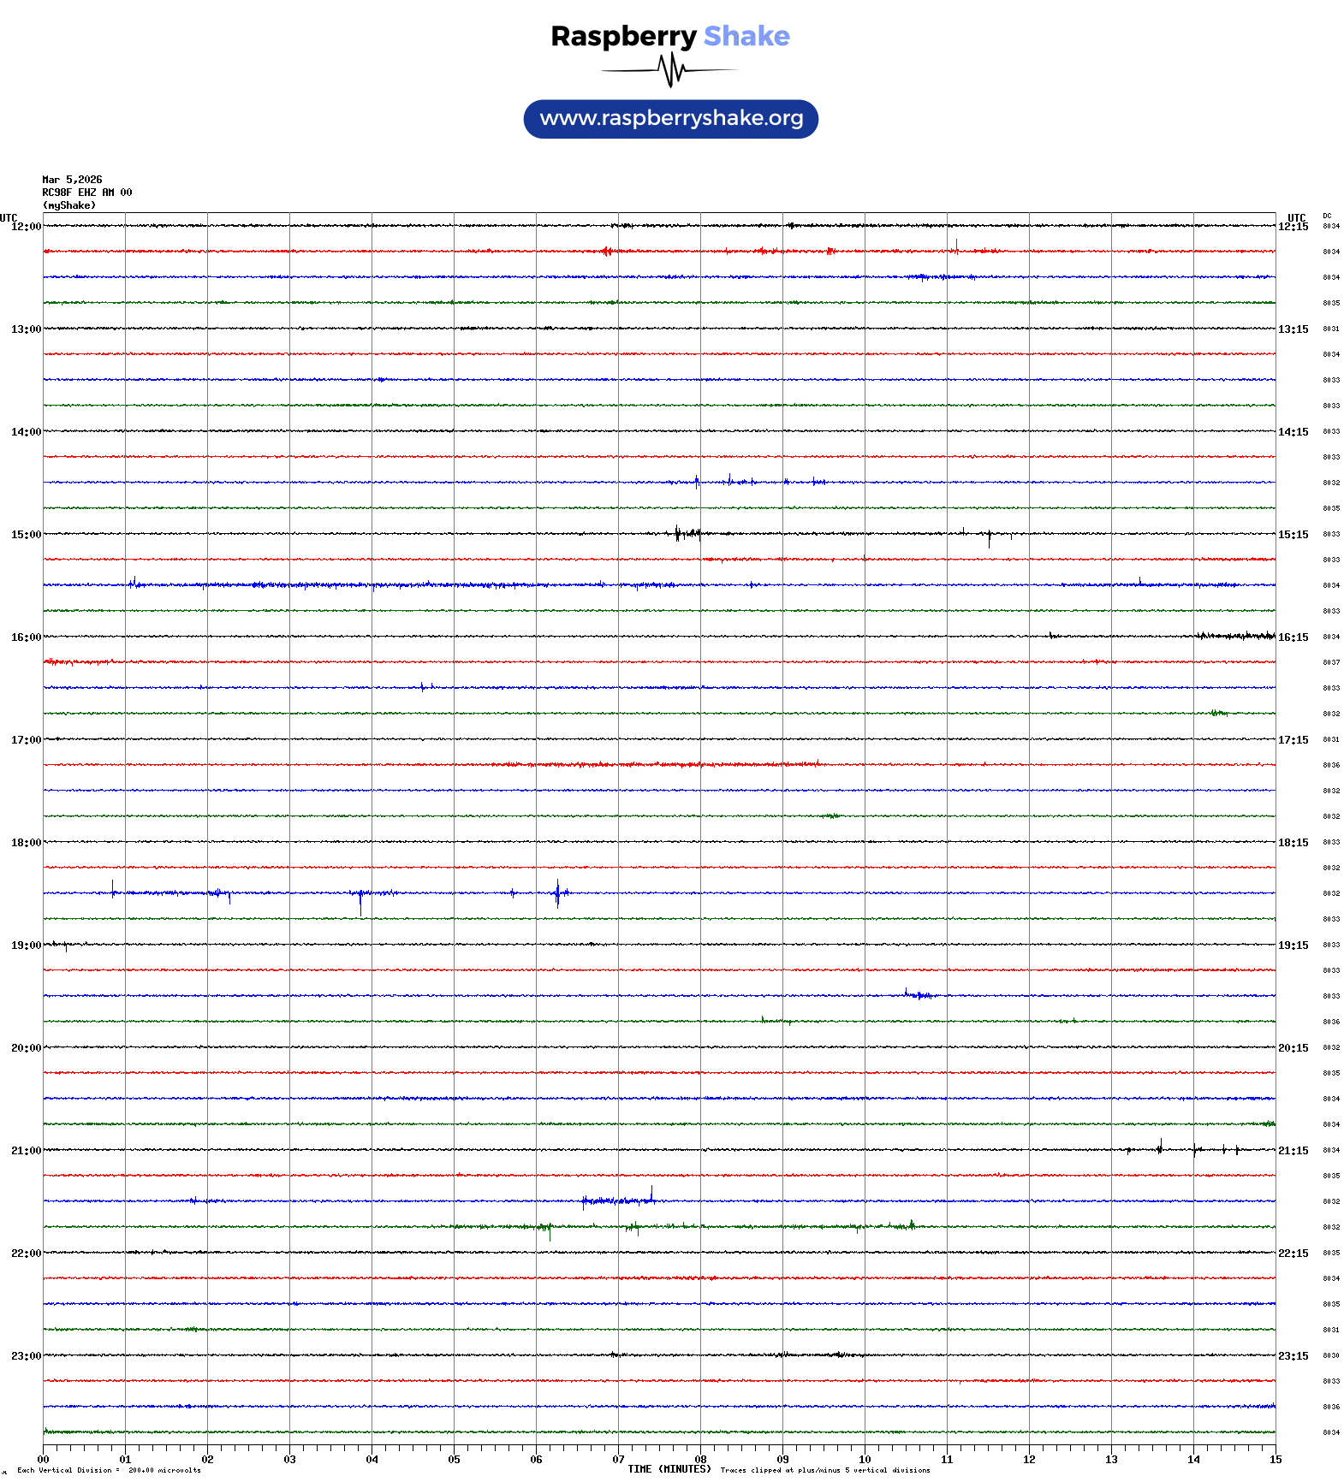Click the 18:00 hour label on left

pyautogui.click(x=26, y=843)
